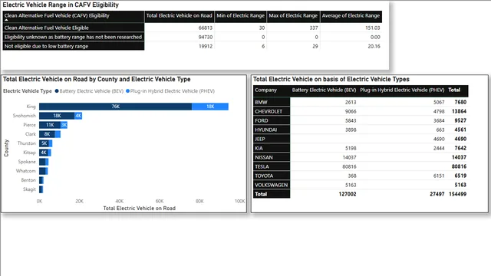Click the BEV total value 127002
Viewport: 491px width, 276px height.
point(348,194)
